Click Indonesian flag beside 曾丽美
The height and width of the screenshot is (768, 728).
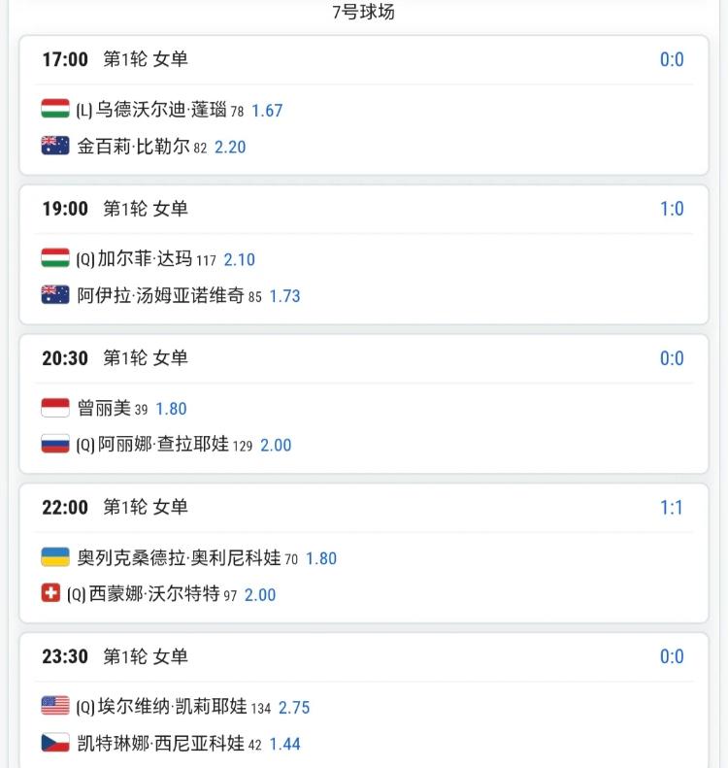(x=55, y=408)
